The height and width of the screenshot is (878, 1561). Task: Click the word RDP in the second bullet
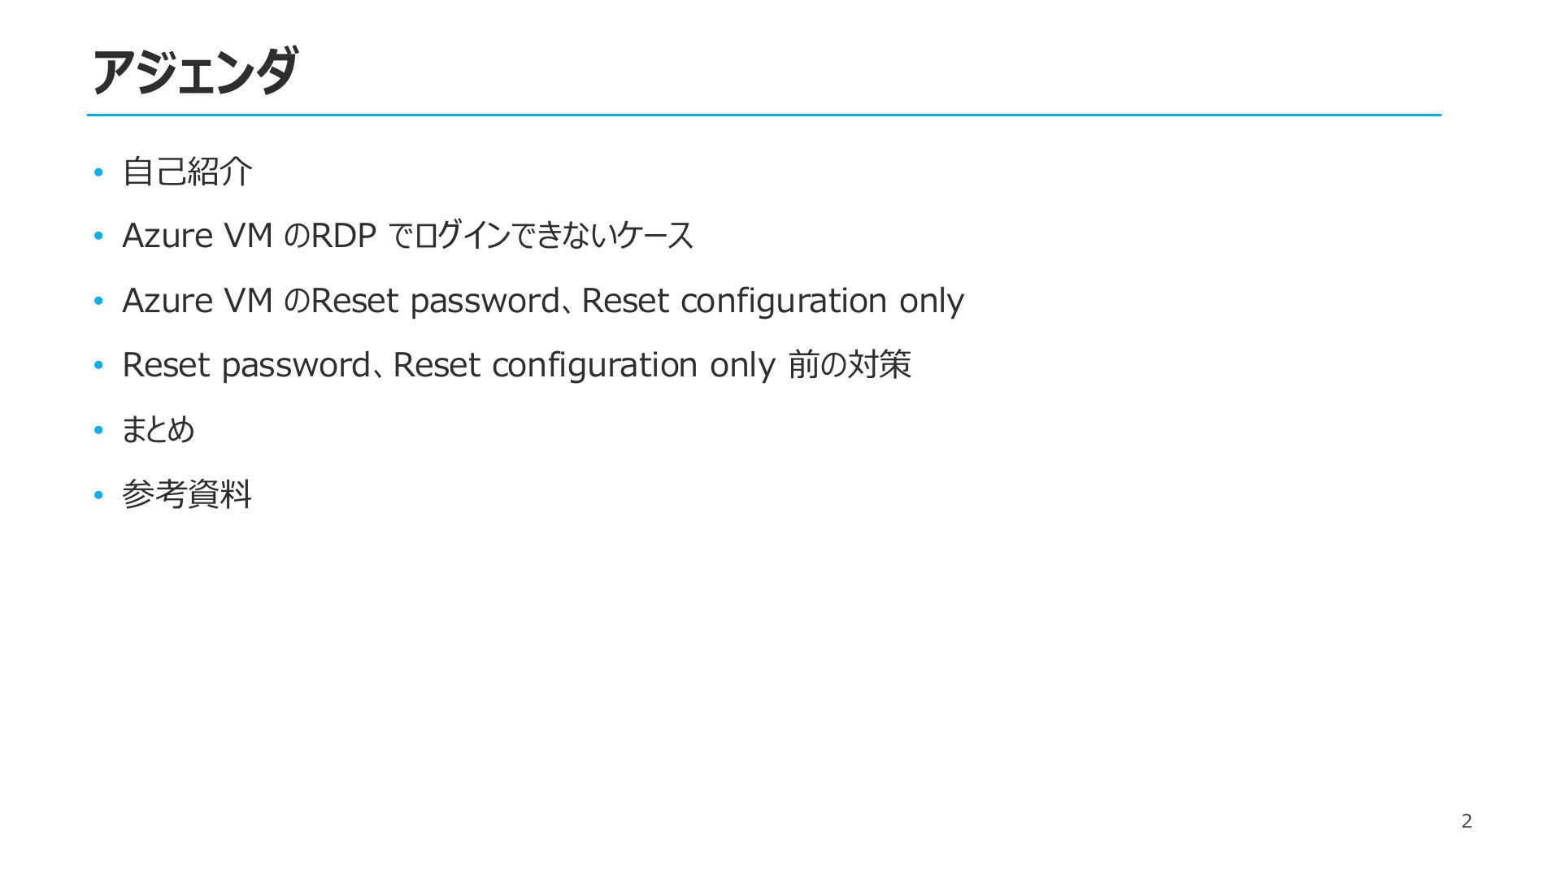pos(344,236)
